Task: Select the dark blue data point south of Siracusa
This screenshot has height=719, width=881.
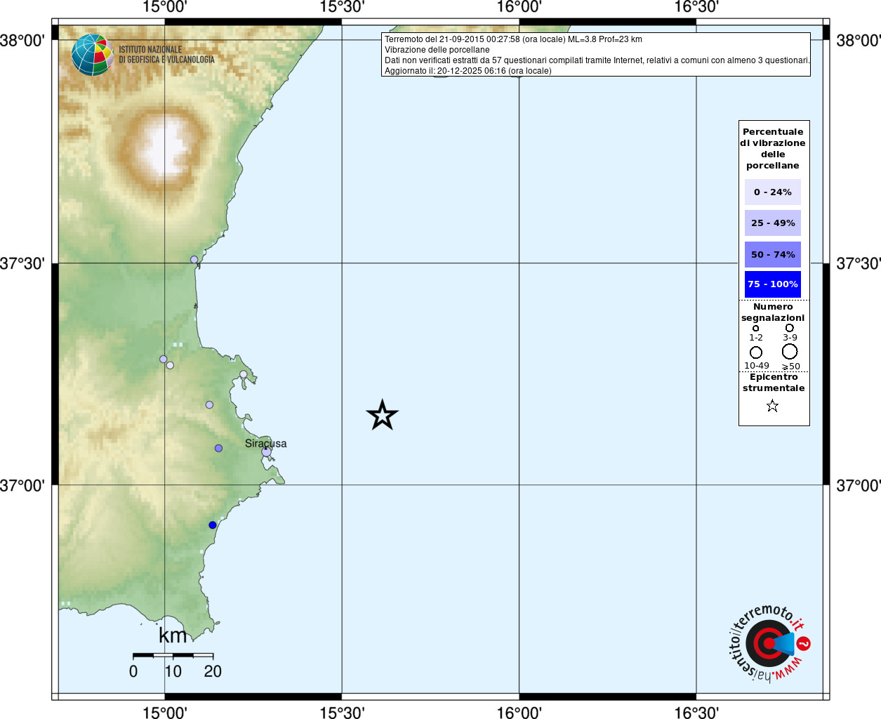Action: pyautogui.click(x=213, y=525)
